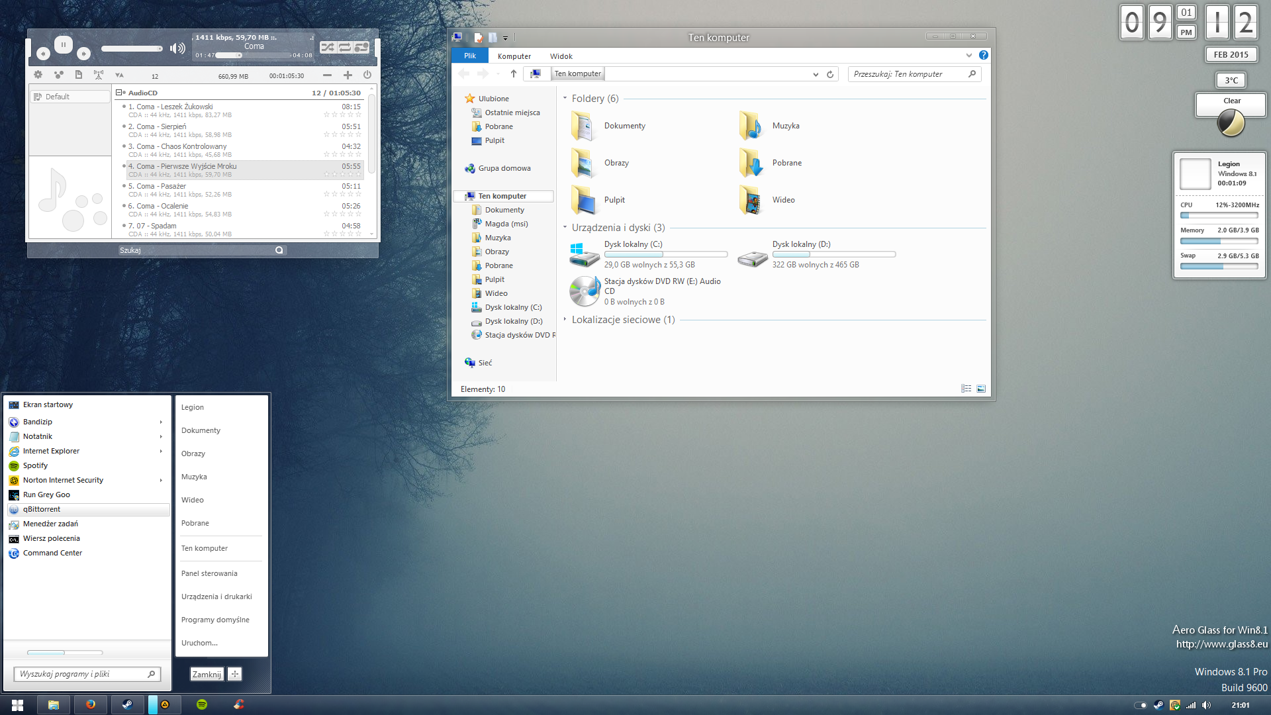Collapse the Foldery (6) group
Image resolution: width=1271 pixels, height=715 pixels.
pyautogui.click(x=565, y=99)
